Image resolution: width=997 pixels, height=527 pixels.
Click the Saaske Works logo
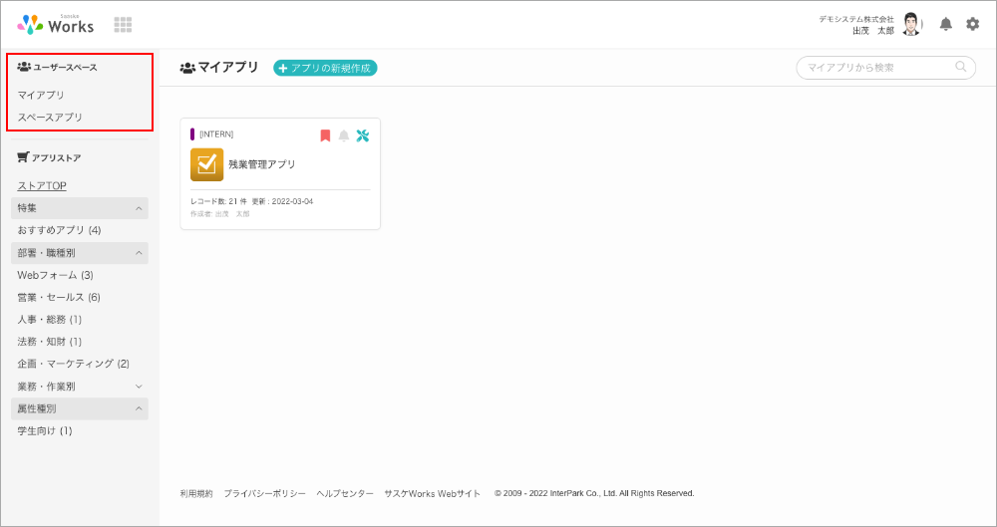pyautogui.click(x=55, y=25)
